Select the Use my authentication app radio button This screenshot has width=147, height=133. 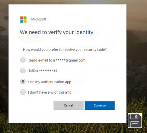coord(23,81)
